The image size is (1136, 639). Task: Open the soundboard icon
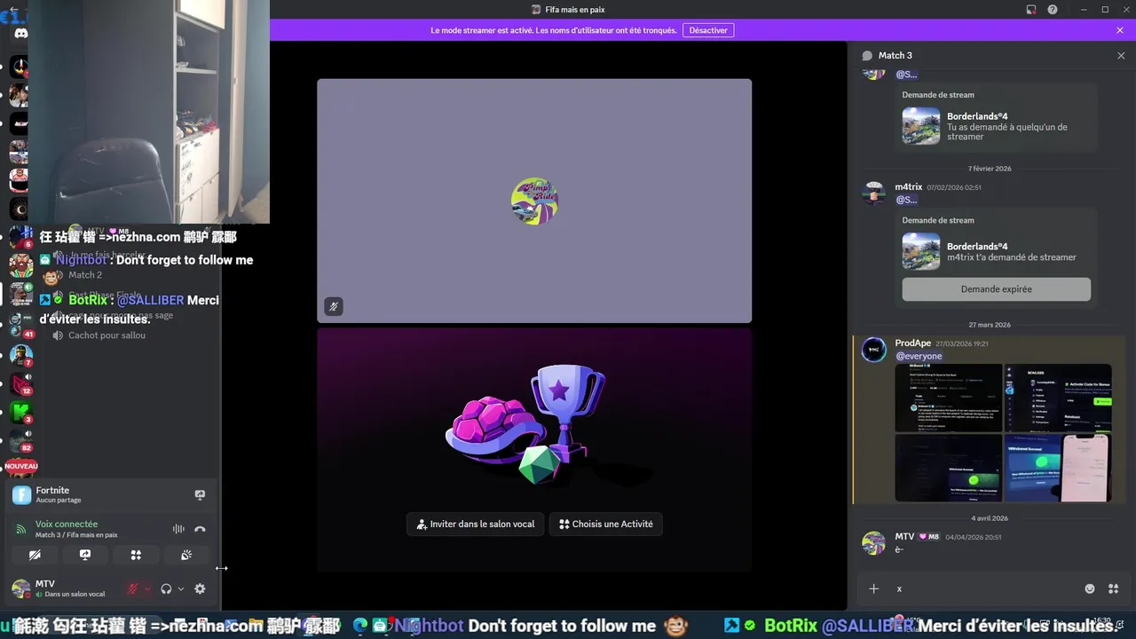tap(186, 555)
